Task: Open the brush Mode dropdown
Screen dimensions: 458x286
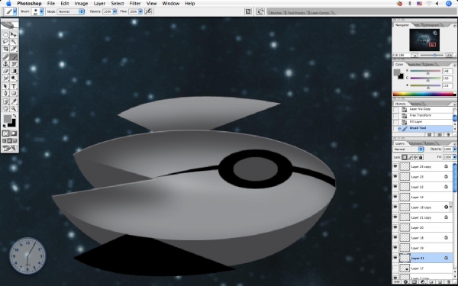Action: (71, 11)
